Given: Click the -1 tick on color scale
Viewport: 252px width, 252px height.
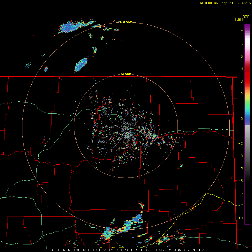Looking at the screenshot, I should click(241, 131).
